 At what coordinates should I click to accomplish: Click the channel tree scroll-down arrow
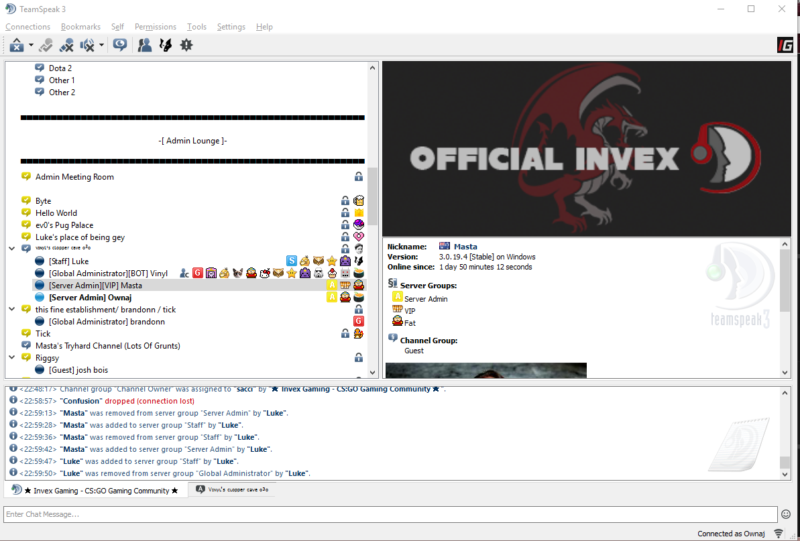click(x=372, y=373)
